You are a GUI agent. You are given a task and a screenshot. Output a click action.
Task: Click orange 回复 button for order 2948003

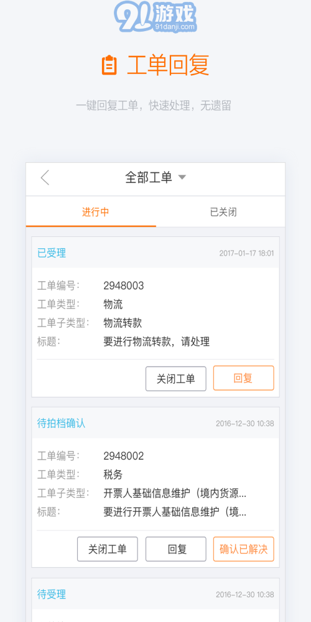[x=244, y=378]
